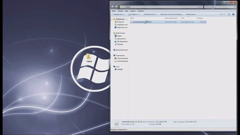Screen dimensions: 240x135
Task: Open the Правка menu
Action: pos(120,11)
